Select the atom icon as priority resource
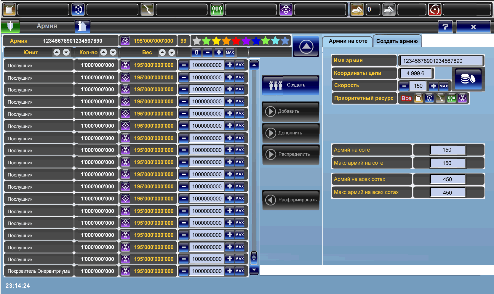 (x=462, y=98)
